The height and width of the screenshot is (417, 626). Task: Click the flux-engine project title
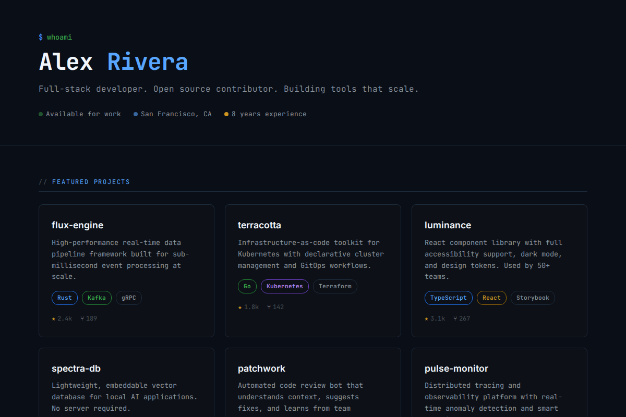click(x=77, y=225)
